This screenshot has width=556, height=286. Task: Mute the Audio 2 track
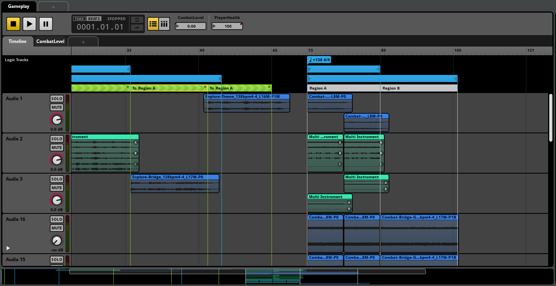(x=57, y=148)
